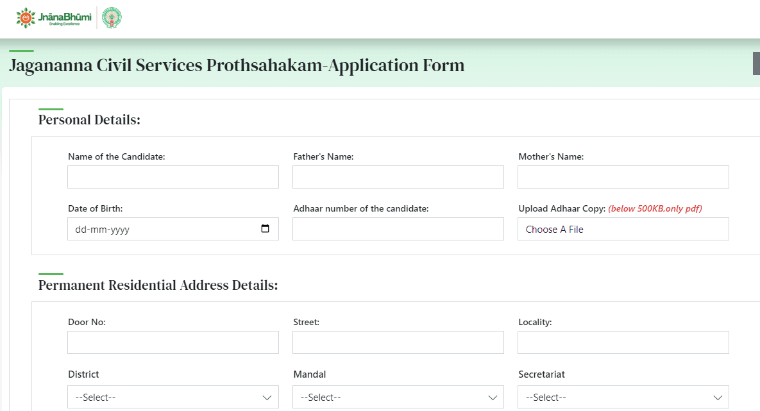760x411 pixels.
Task: Open the Secretariat dropdown
Action: click(623, 397)
